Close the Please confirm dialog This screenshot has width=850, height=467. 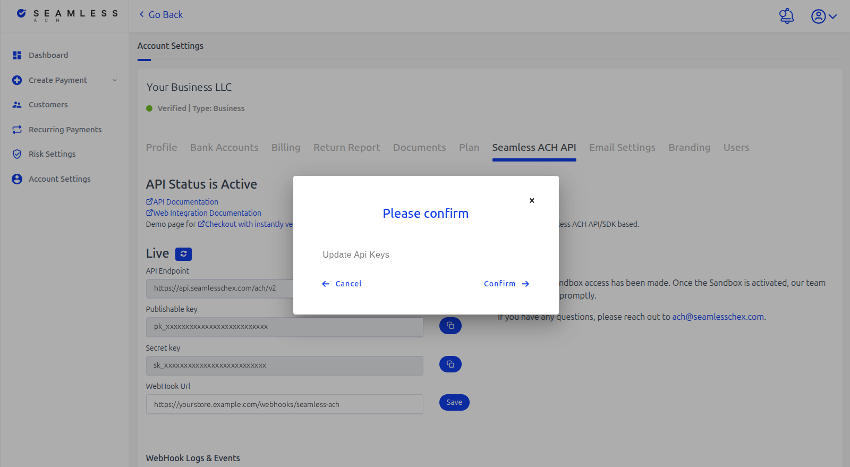pos(532,200)
